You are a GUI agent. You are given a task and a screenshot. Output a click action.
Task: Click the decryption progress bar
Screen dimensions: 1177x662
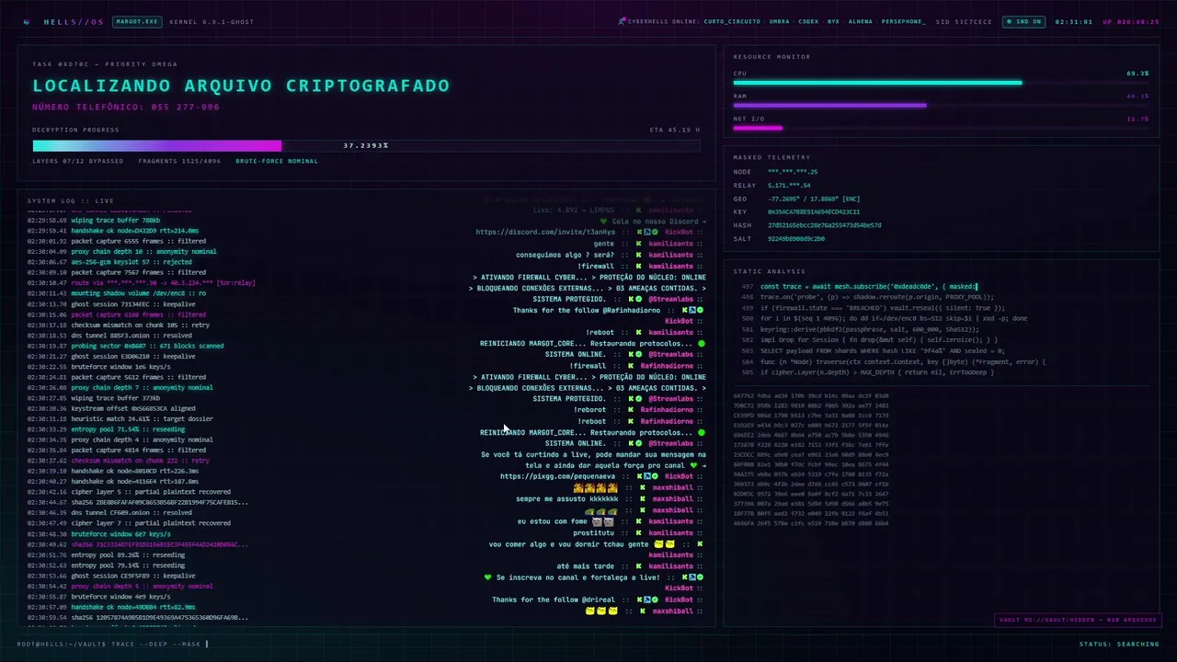point(366,145)
